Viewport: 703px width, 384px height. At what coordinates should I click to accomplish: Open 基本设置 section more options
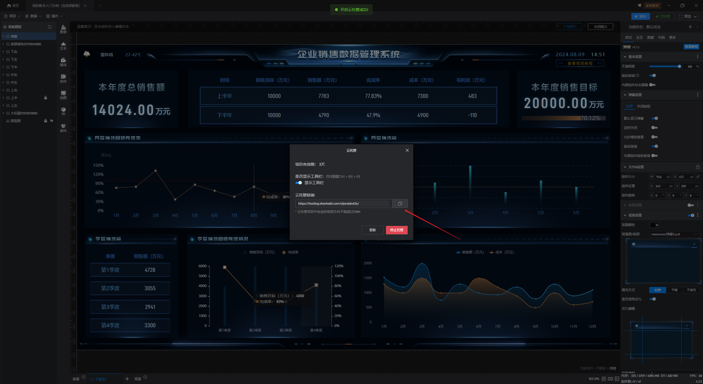click(x=698, y=57)
